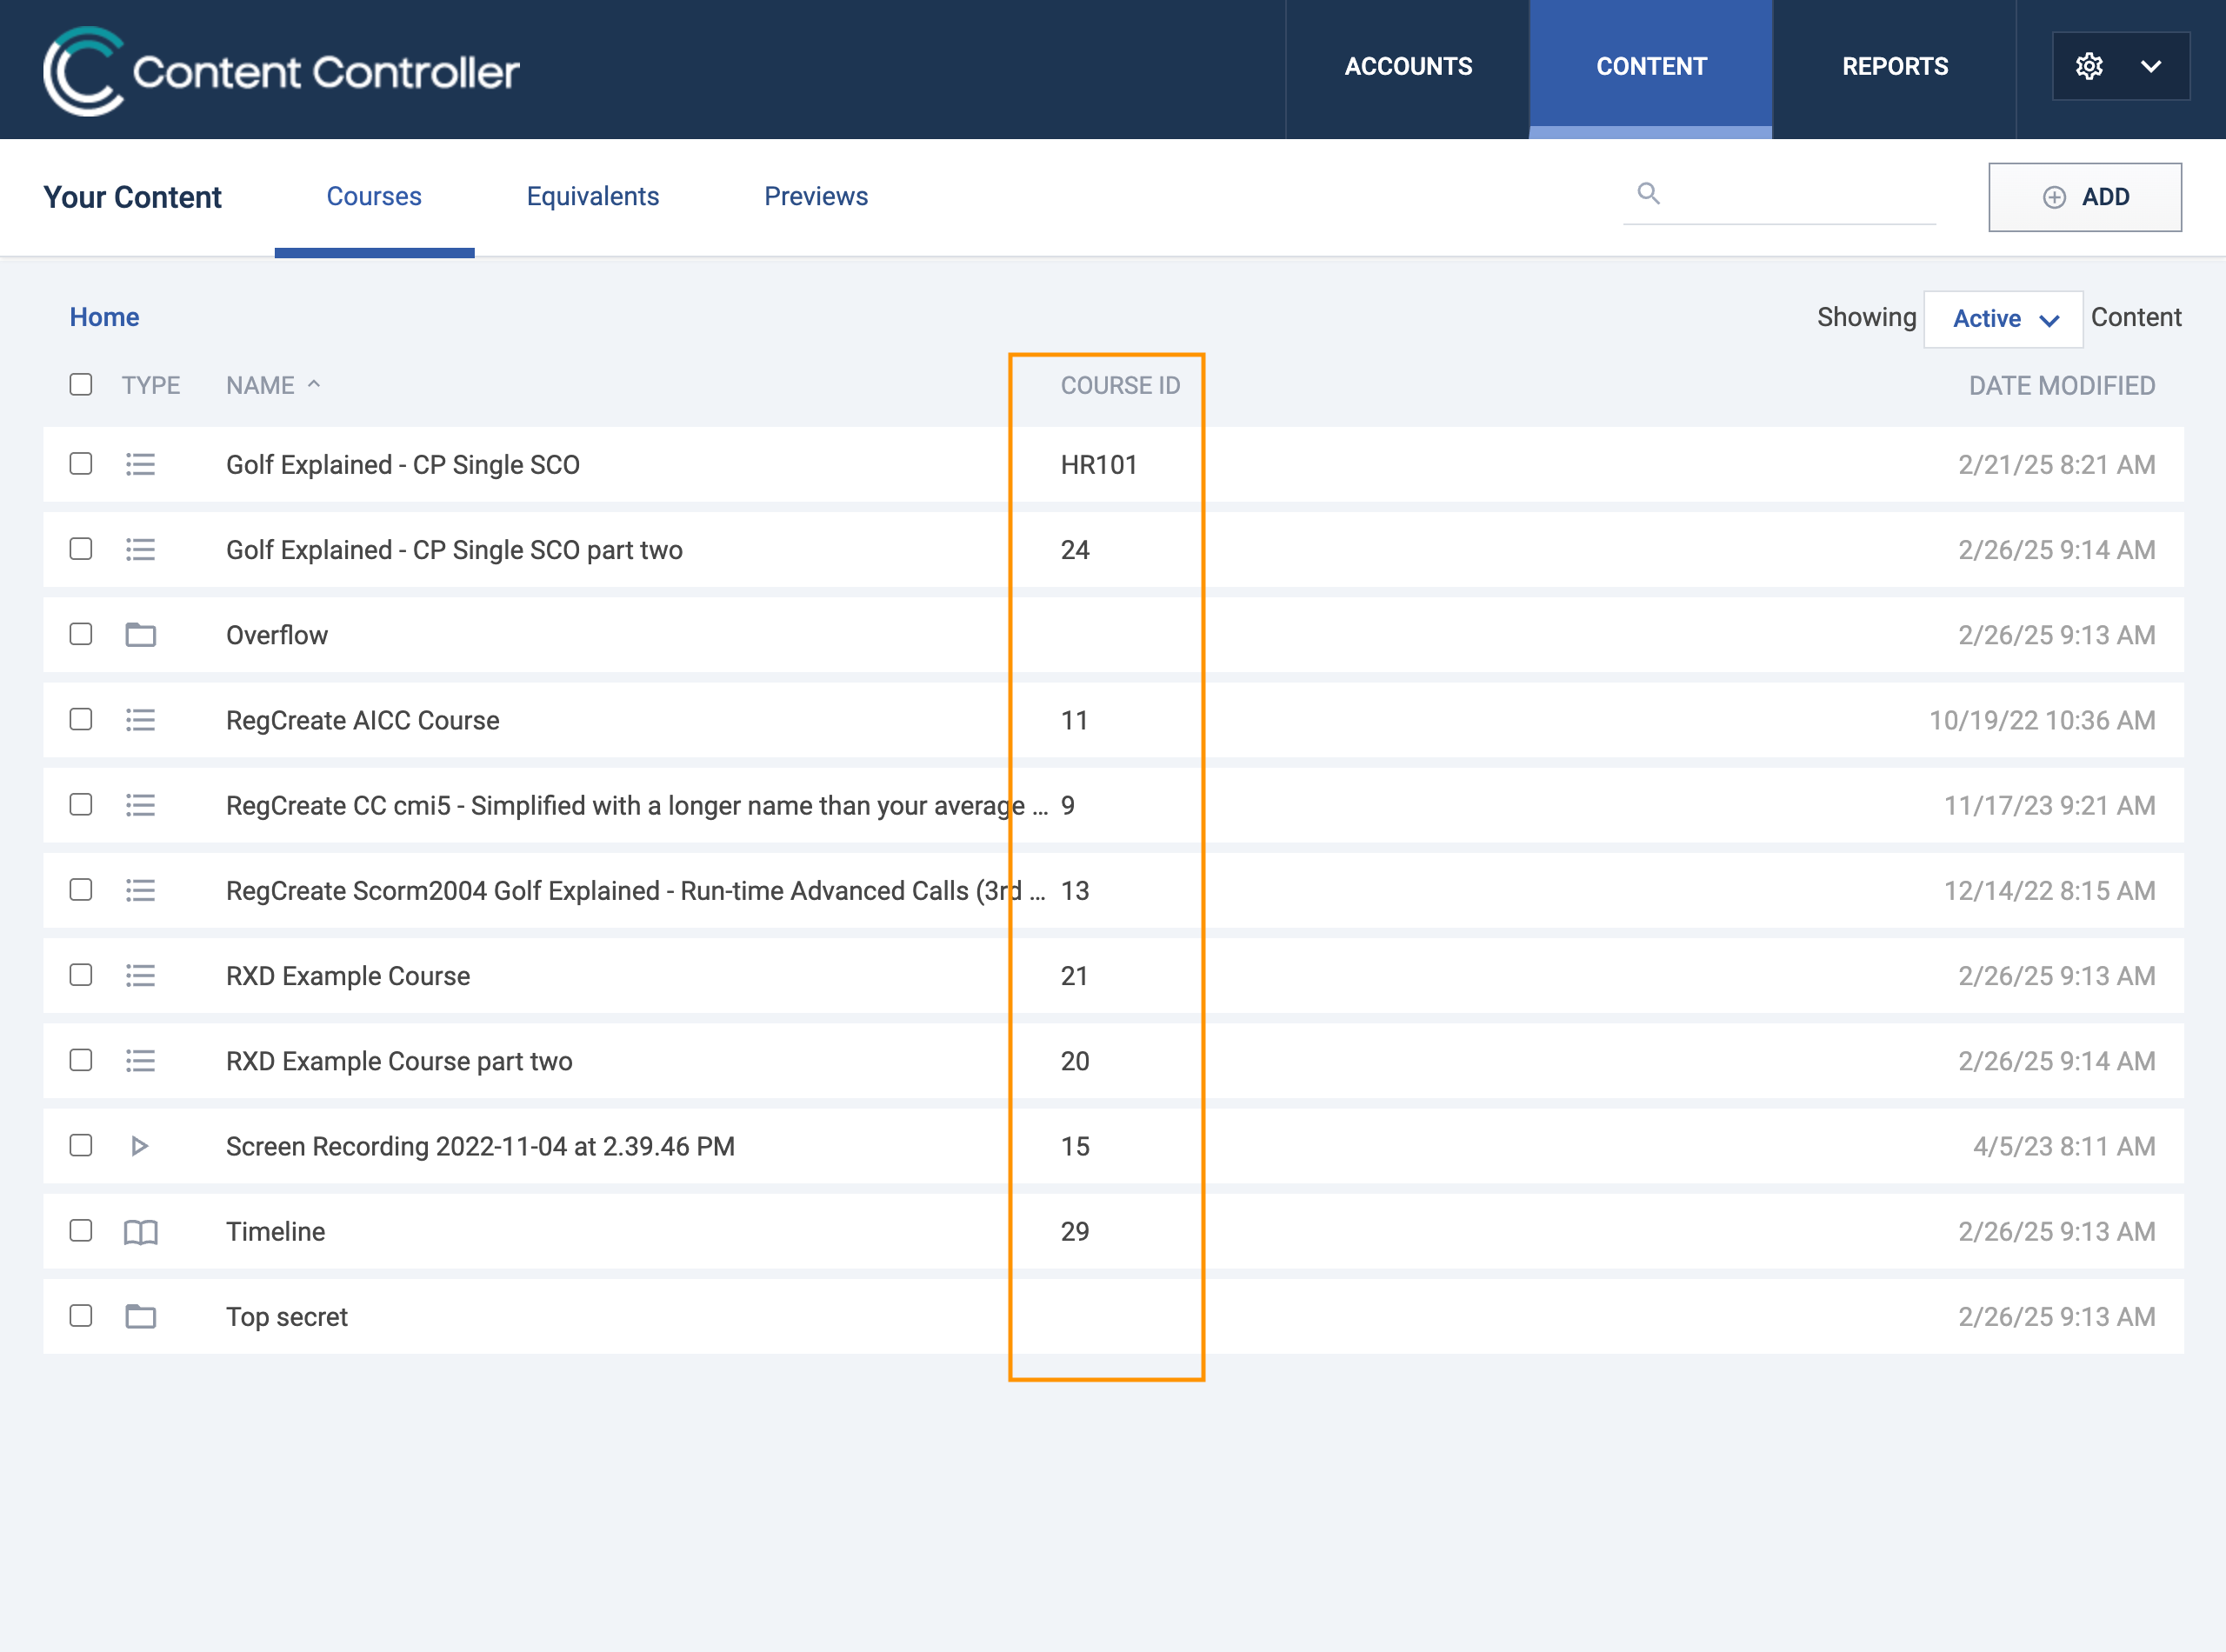Tick the checkbox for RXD Example Course
This screenshot has height=1652, width=2226.
(x=81, y=975)
